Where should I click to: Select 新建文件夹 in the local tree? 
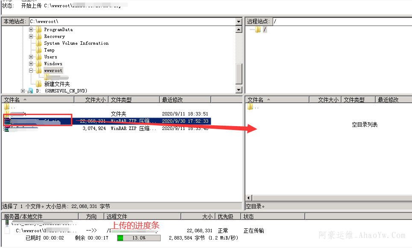tap(57, 84)
